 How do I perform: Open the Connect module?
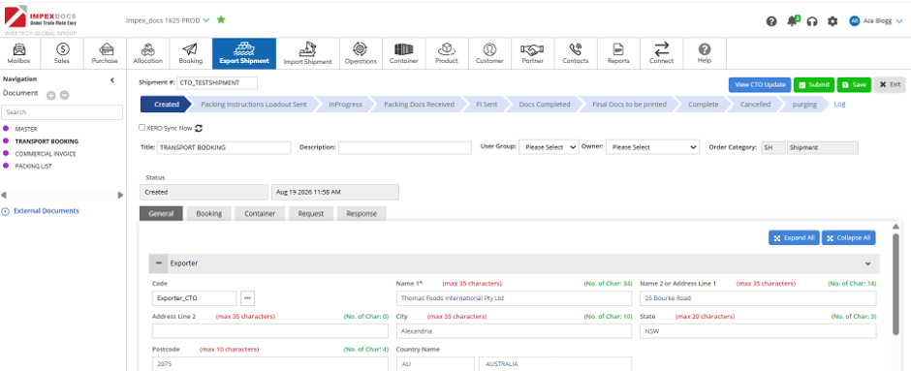pyautogui.click(x=661, y=53)
